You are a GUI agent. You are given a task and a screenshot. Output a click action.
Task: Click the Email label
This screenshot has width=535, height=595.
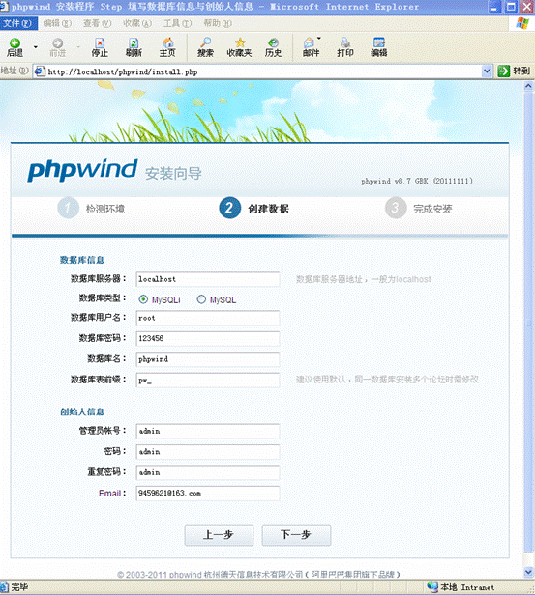[110, 494]
